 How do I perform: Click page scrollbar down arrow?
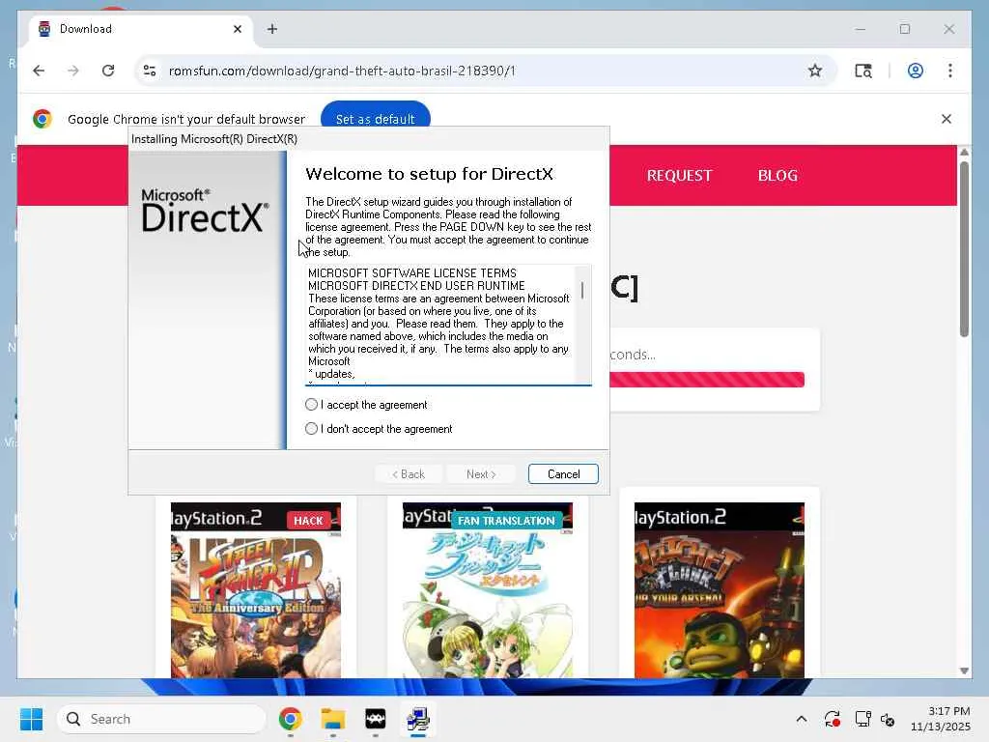pos(964,671)
